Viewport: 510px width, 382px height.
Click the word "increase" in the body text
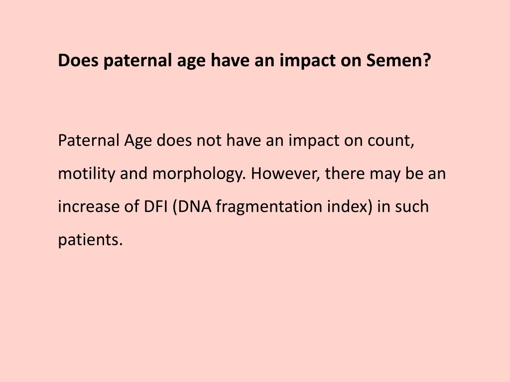pos(89,206)
